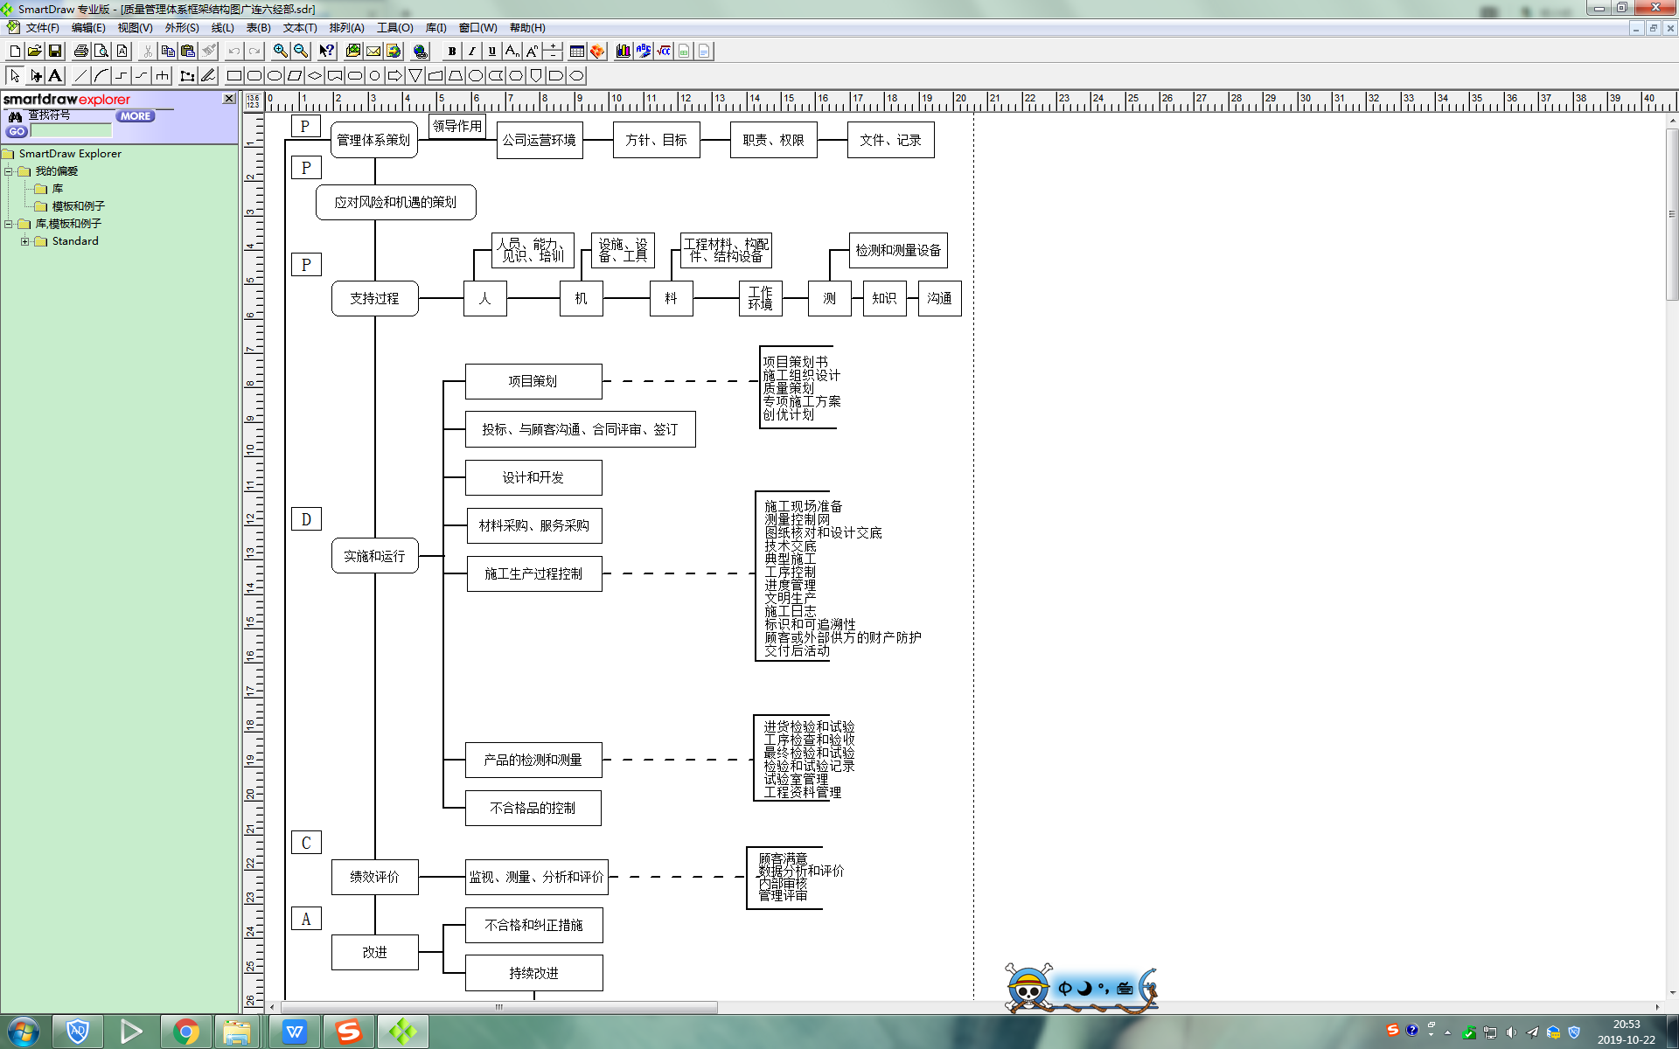Choose the rectangle shape tool

[234, 76]
